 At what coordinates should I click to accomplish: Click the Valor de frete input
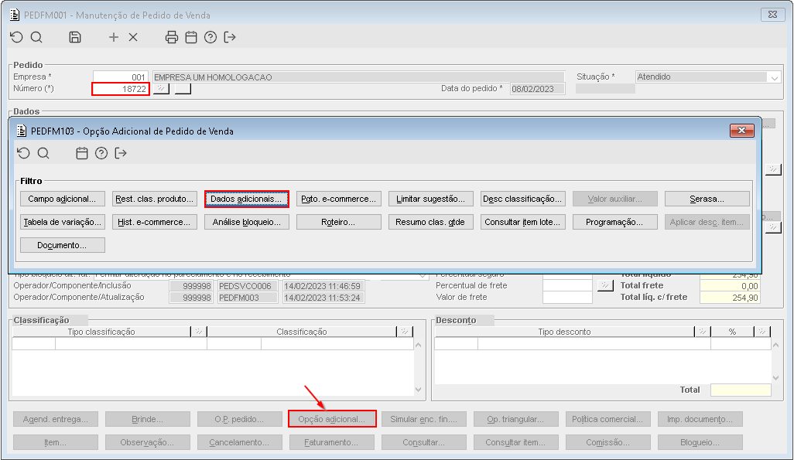[568, 298]
